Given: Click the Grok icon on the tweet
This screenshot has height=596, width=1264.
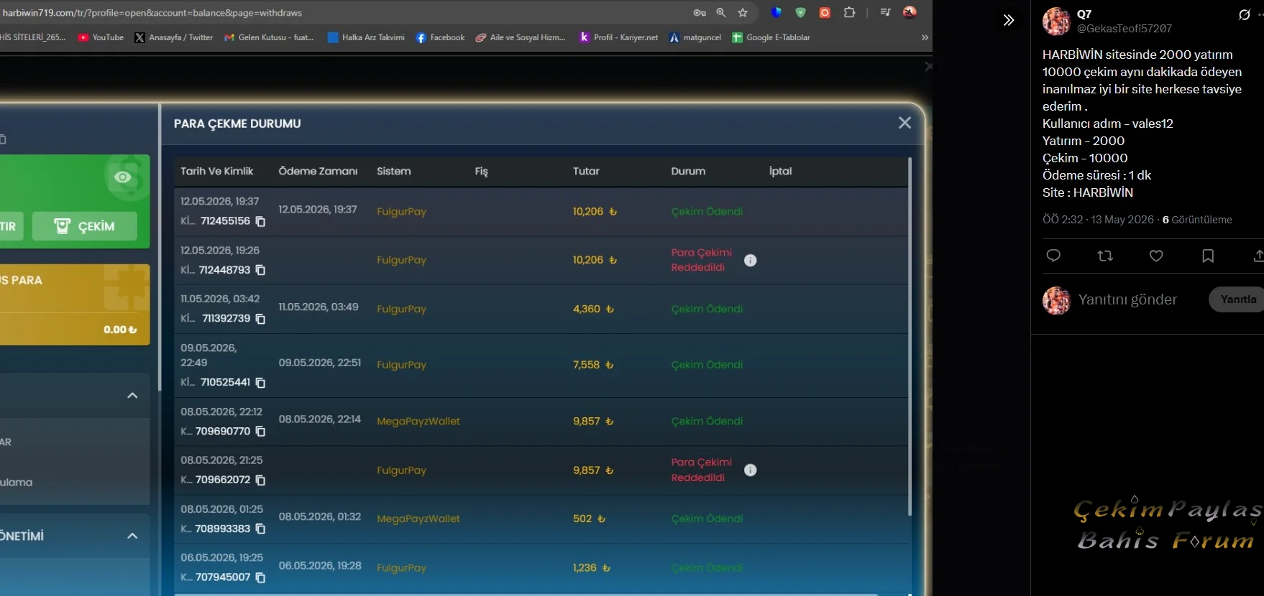Looking at the screenshot, I should [1245, 14].
